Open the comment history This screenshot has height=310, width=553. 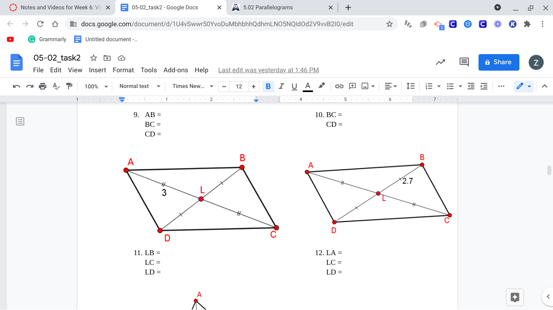pos(464,62)
